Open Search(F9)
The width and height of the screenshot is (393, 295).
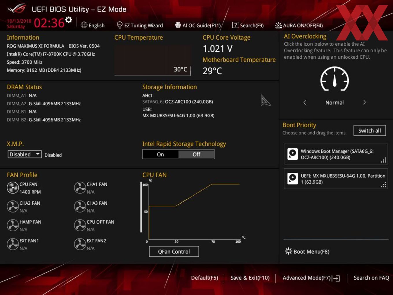coord(252,25)
